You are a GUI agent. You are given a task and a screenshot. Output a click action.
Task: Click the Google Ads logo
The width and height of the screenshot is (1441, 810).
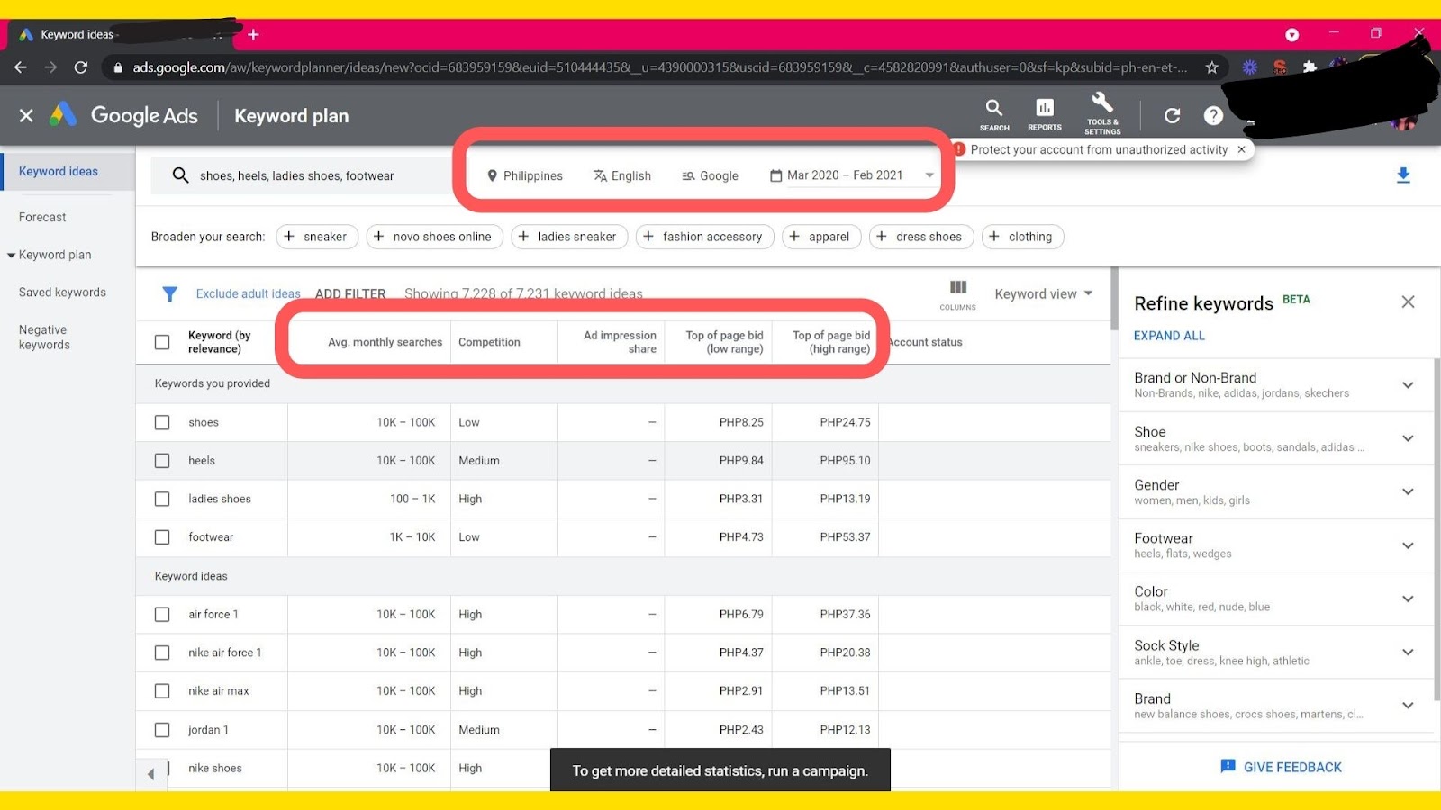point(123,115)
